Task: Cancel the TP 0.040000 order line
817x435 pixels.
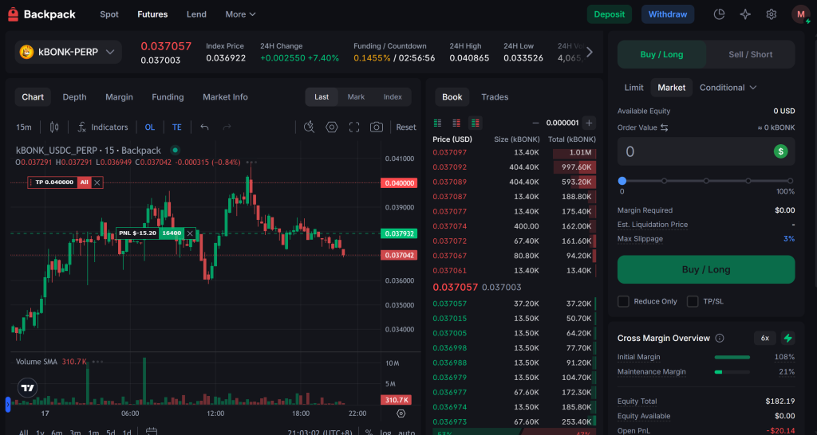Action: click(97, 182)
